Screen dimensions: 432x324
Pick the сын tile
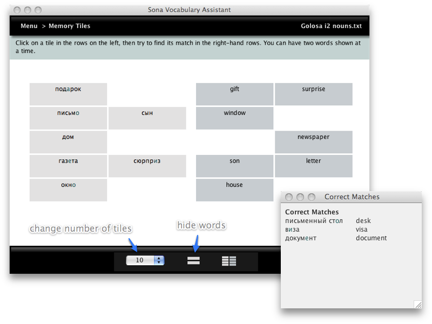(147, 118)
